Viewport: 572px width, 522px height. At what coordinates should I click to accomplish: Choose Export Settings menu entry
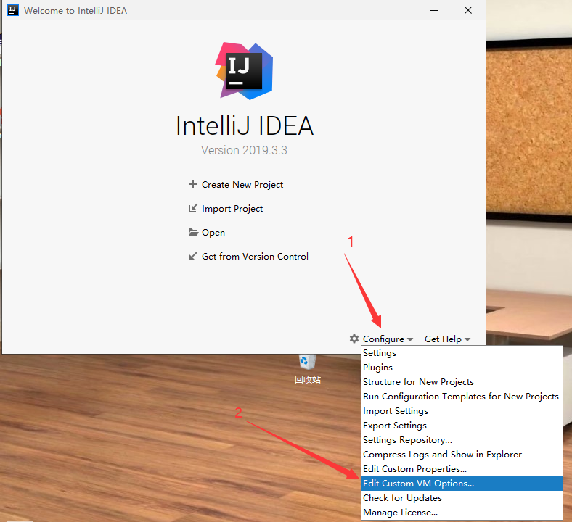(x=462, y=426)
